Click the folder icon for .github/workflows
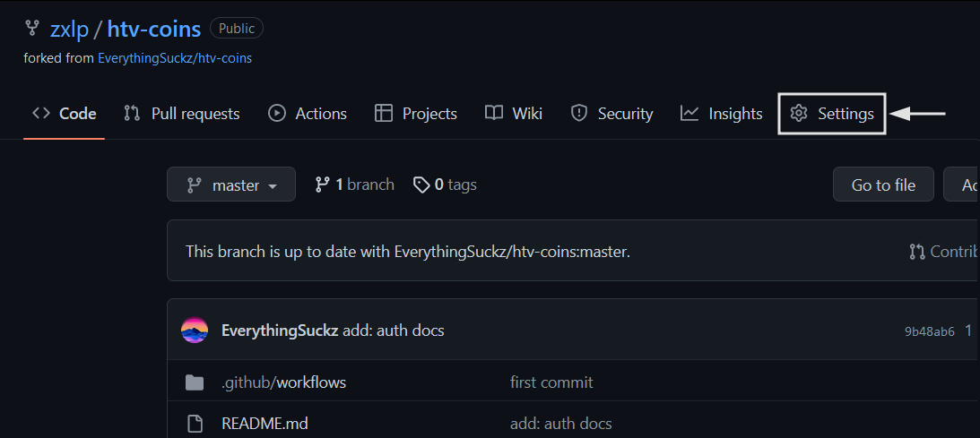This screenshot has width=980, height=438. point(195,382)
